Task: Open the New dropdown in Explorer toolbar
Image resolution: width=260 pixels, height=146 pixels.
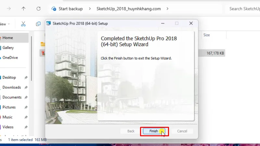Action: click(5, 24)
